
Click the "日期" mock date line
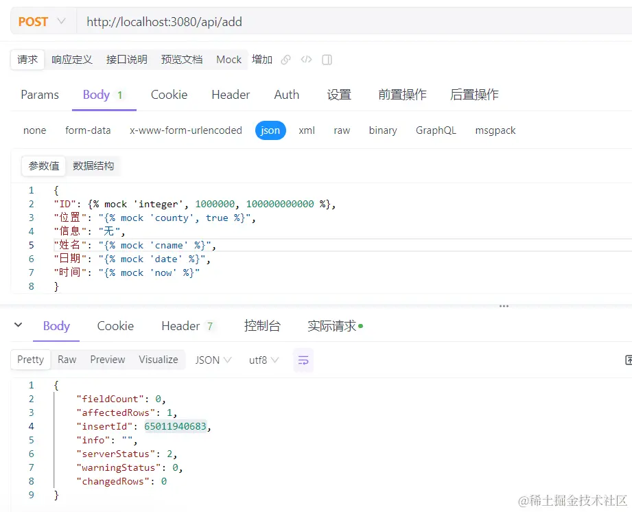pos(132,259)
